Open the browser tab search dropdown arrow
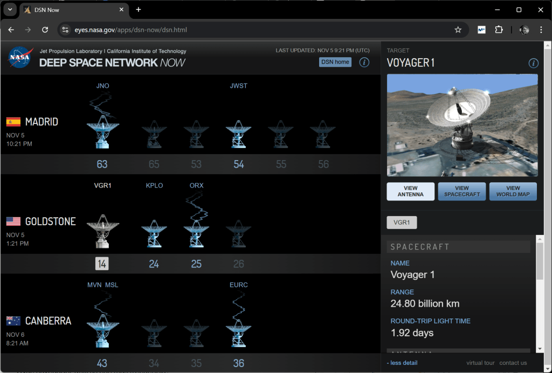The width and height of the screenshot is (552, 373). (9, 10)
